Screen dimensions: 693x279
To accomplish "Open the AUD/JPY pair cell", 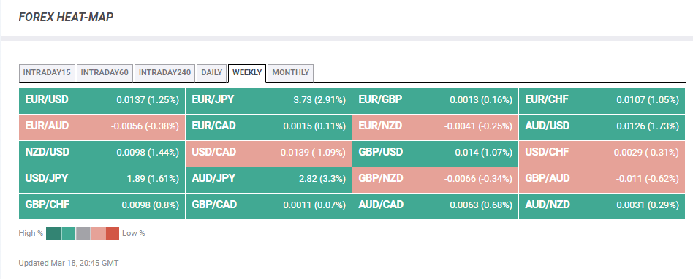I will pos(268,179).
